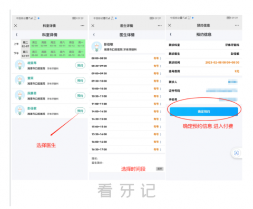Go back using the arrow on 科室详情 header
Image resolution: width=253 pixels, height=209 pixels.
click(x=17, y=35)
